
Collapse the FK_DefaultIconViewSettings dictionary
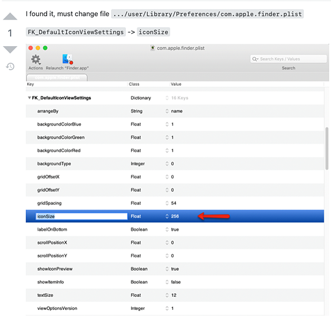pos(30,98)
